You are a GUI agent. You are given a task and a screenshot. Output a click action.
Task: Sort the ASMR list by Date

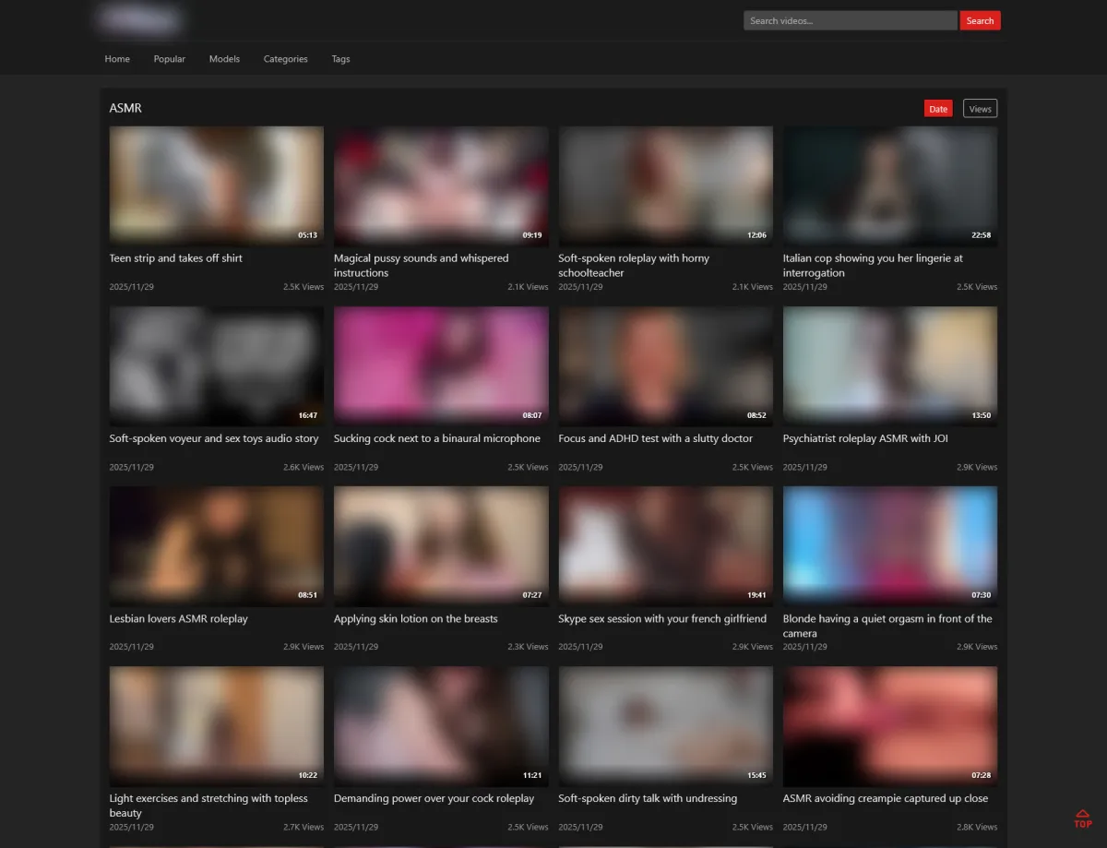937,109
